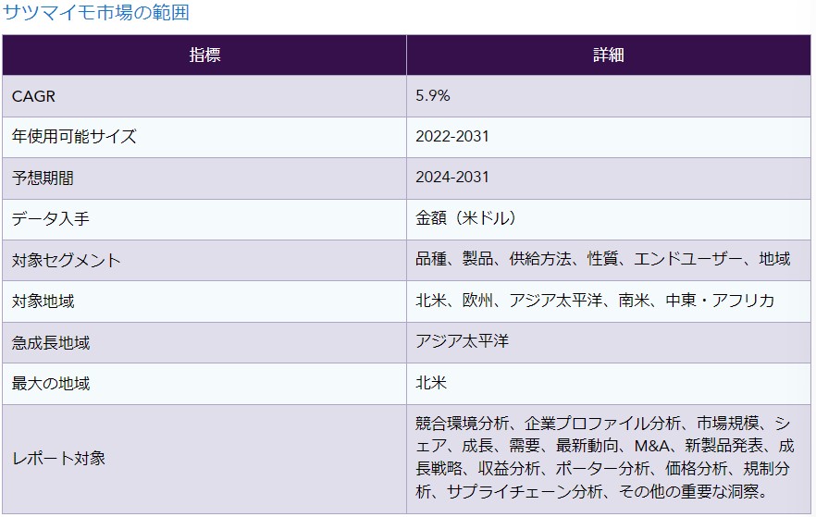Viewport: 816px width, 517px height.
Task: Click the 急成長地域 label
Action: point(51,343)
